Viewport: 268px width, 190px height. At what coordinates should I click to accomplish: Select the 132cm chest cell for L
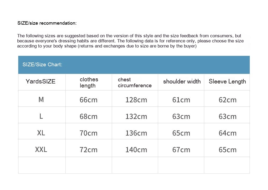tap(136, 116)
